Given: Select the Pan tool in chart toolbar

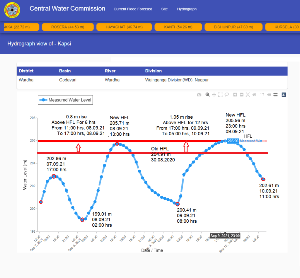Looking at the screenshot, I should click(x=214, y=95).
